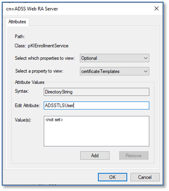Click the dialog title cn=ADSS Web RA Server
The image size is (169, 191).
[32, 9]
